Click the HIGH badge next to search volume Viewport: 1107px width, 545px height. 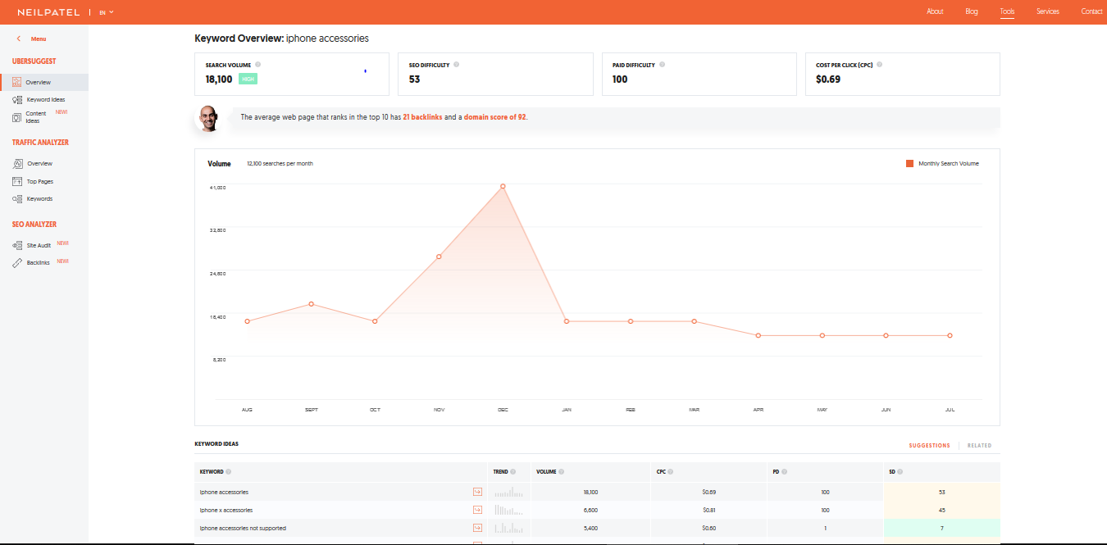[248, 79]
